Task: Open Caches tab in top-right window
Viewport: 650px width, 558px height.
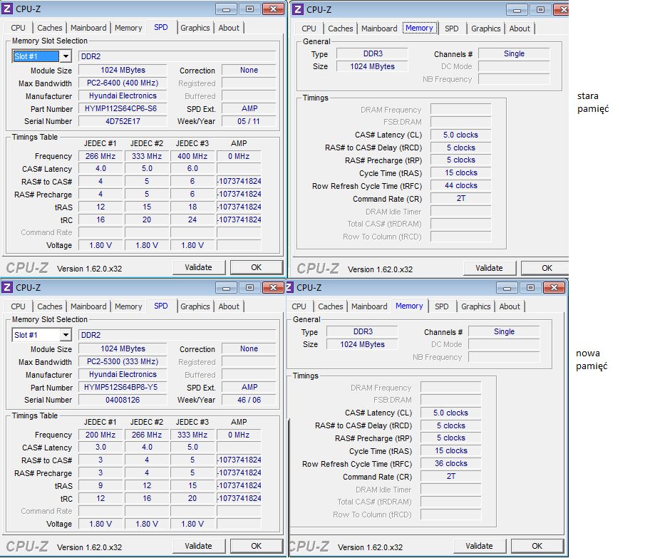Action: pyautogui.click(x=341, y=29)
